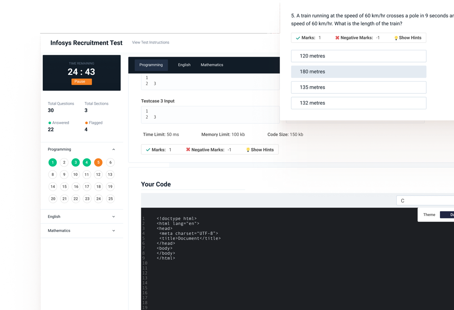
Task: Show Hints for the programming question
Action: (x=260, y=150)
